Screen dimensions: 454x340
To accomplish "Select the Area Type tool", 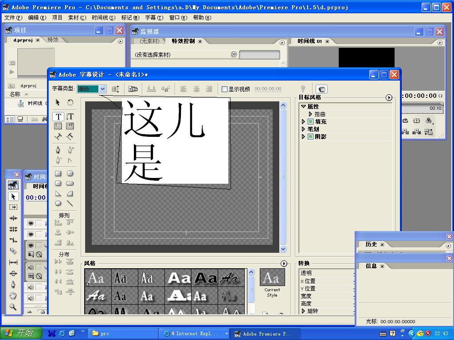I will pyautogui.click(x=58, y=126).
